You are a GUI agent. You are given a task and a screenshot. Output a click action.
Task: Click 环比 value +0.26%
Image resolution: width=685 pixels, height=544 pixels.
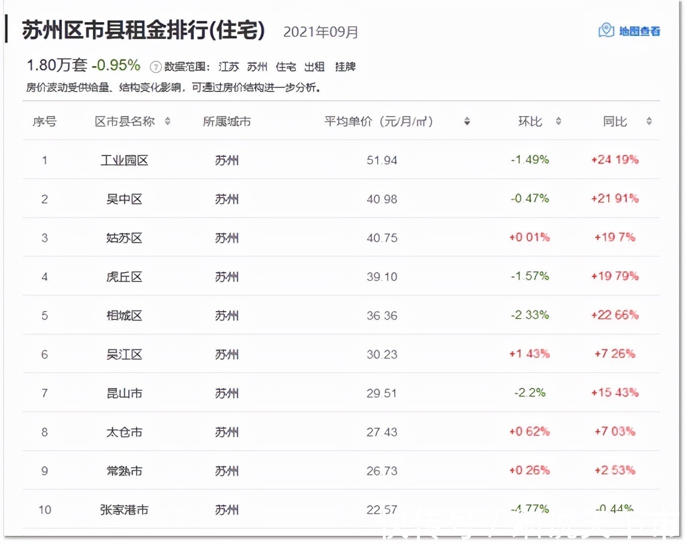coord(530,470)
